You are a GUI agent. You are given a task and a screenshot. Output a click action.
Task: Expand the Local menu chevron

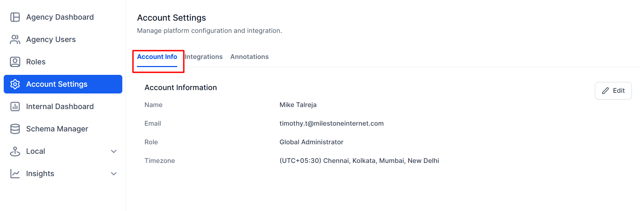[114, 151]
